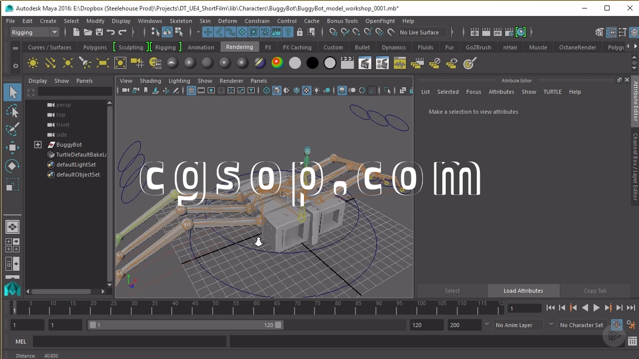Create a point light from the shelf
Viewport: 639px width, 359px height.
pyautogui.click(x=68, y=63)
